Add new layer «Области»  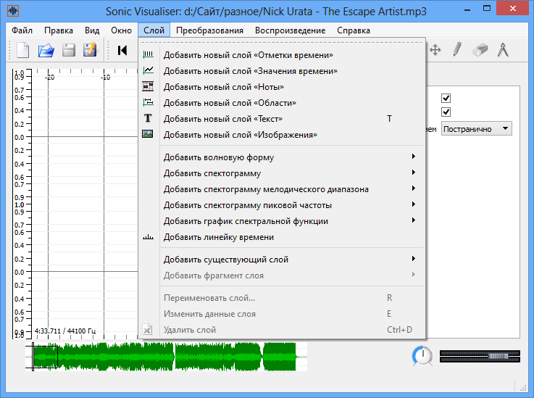(x=282, y=102)
